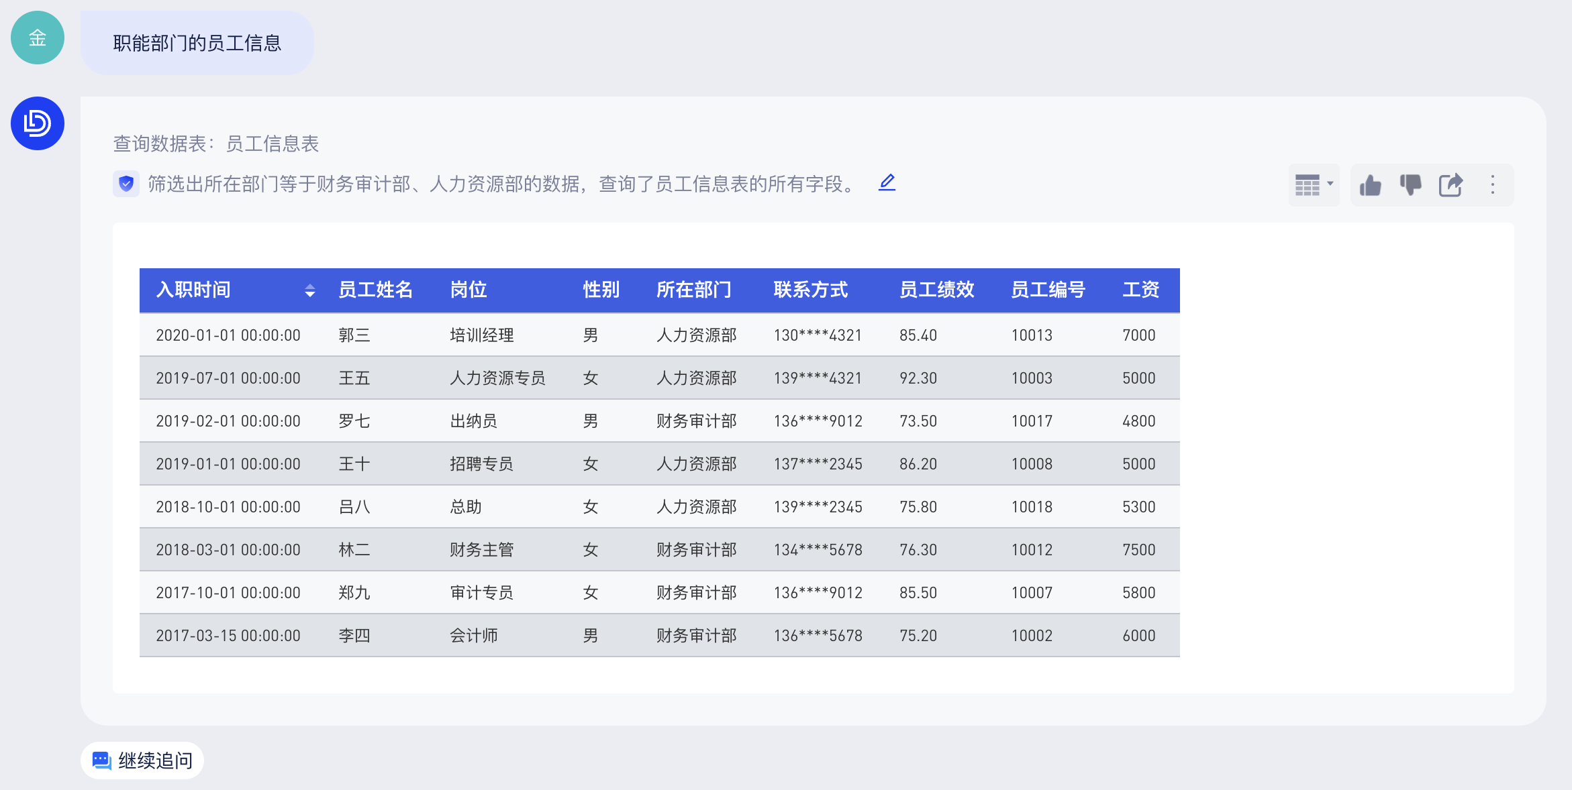Image resolution: width=1572 pixels, height=790 pixels.
Task: Click the thumbs up feedback icon
Action: pos(1370,185)
